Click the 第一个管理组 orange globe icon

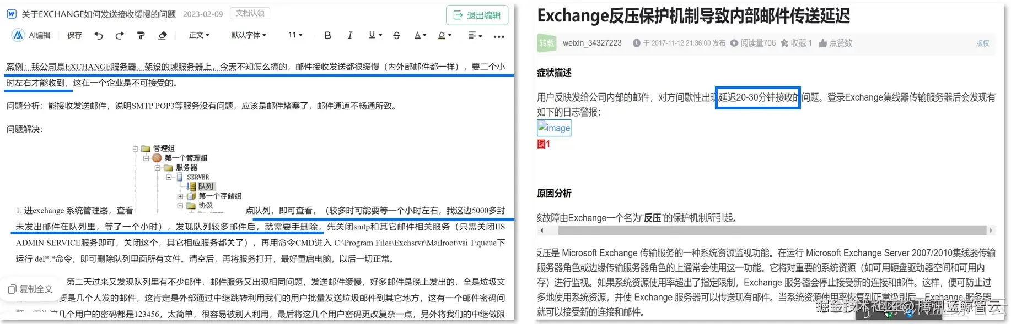pos(157,158)
